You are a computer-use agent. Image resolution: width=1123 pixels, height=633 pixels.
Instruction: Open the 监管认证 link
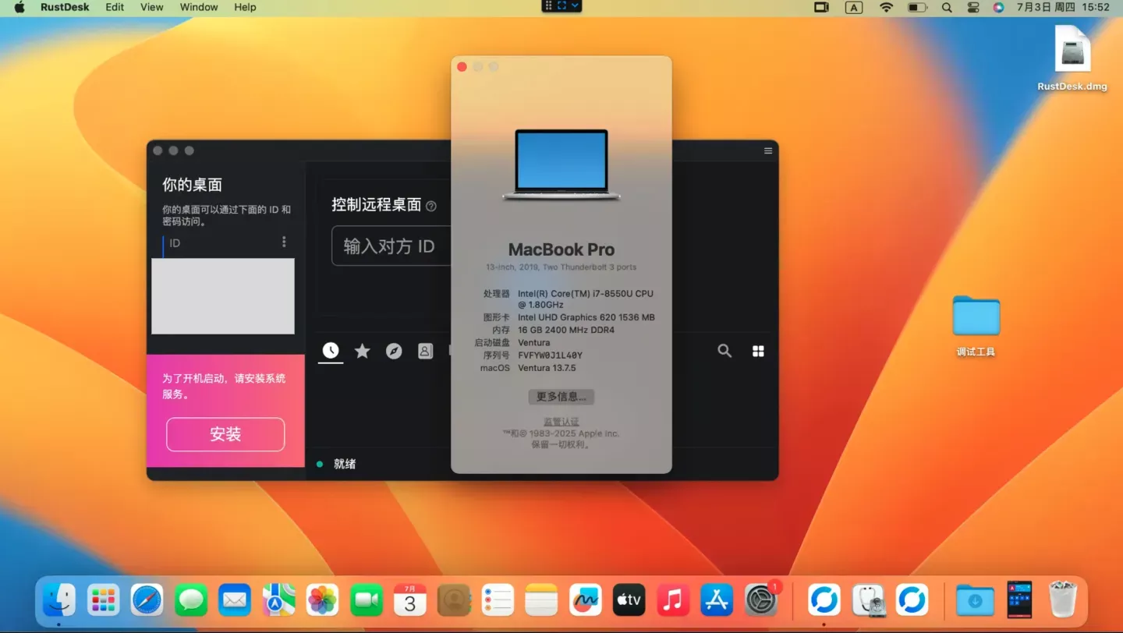(x=561, y=422)
